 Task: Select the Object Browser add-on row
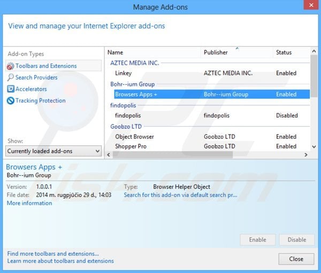click(212, 137)
